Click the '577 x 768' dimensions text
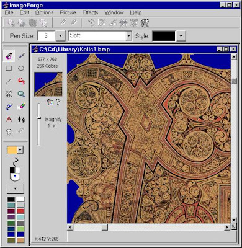The width and height of the screenshot is (242, 248). coord(47,60)
